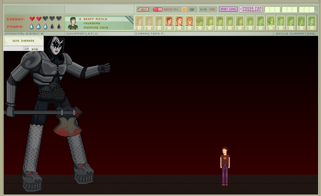Click the first empty password field

coord(272,9)
